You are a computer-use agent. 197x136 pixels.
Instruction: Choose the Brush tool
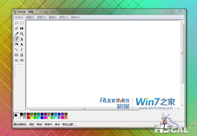[x=22, y=39]
